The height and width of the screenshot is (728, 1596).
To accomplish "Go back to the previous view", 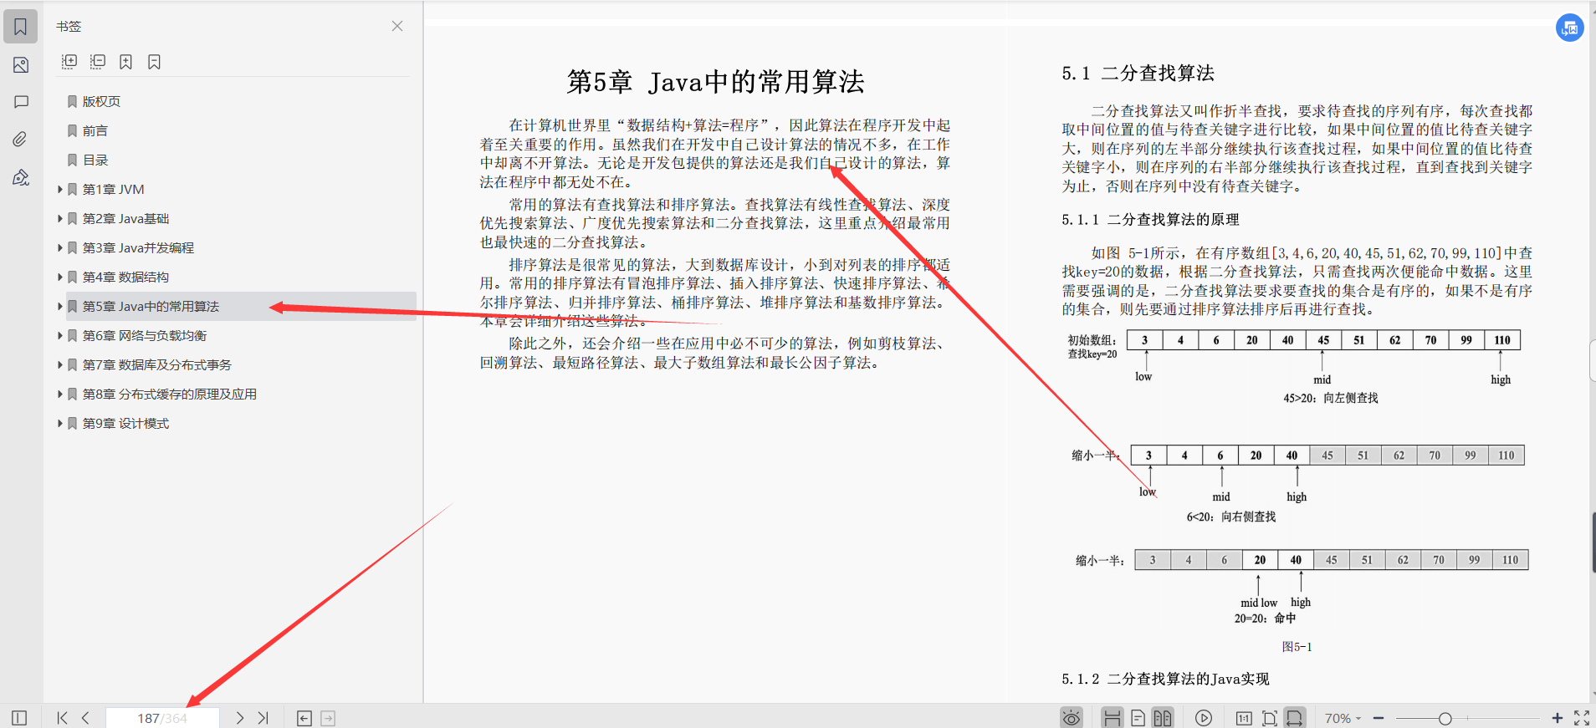I will coord(304,718).
